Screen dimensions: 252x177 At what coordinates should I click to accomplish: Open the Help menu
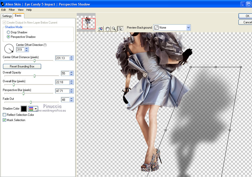point(29,10)
